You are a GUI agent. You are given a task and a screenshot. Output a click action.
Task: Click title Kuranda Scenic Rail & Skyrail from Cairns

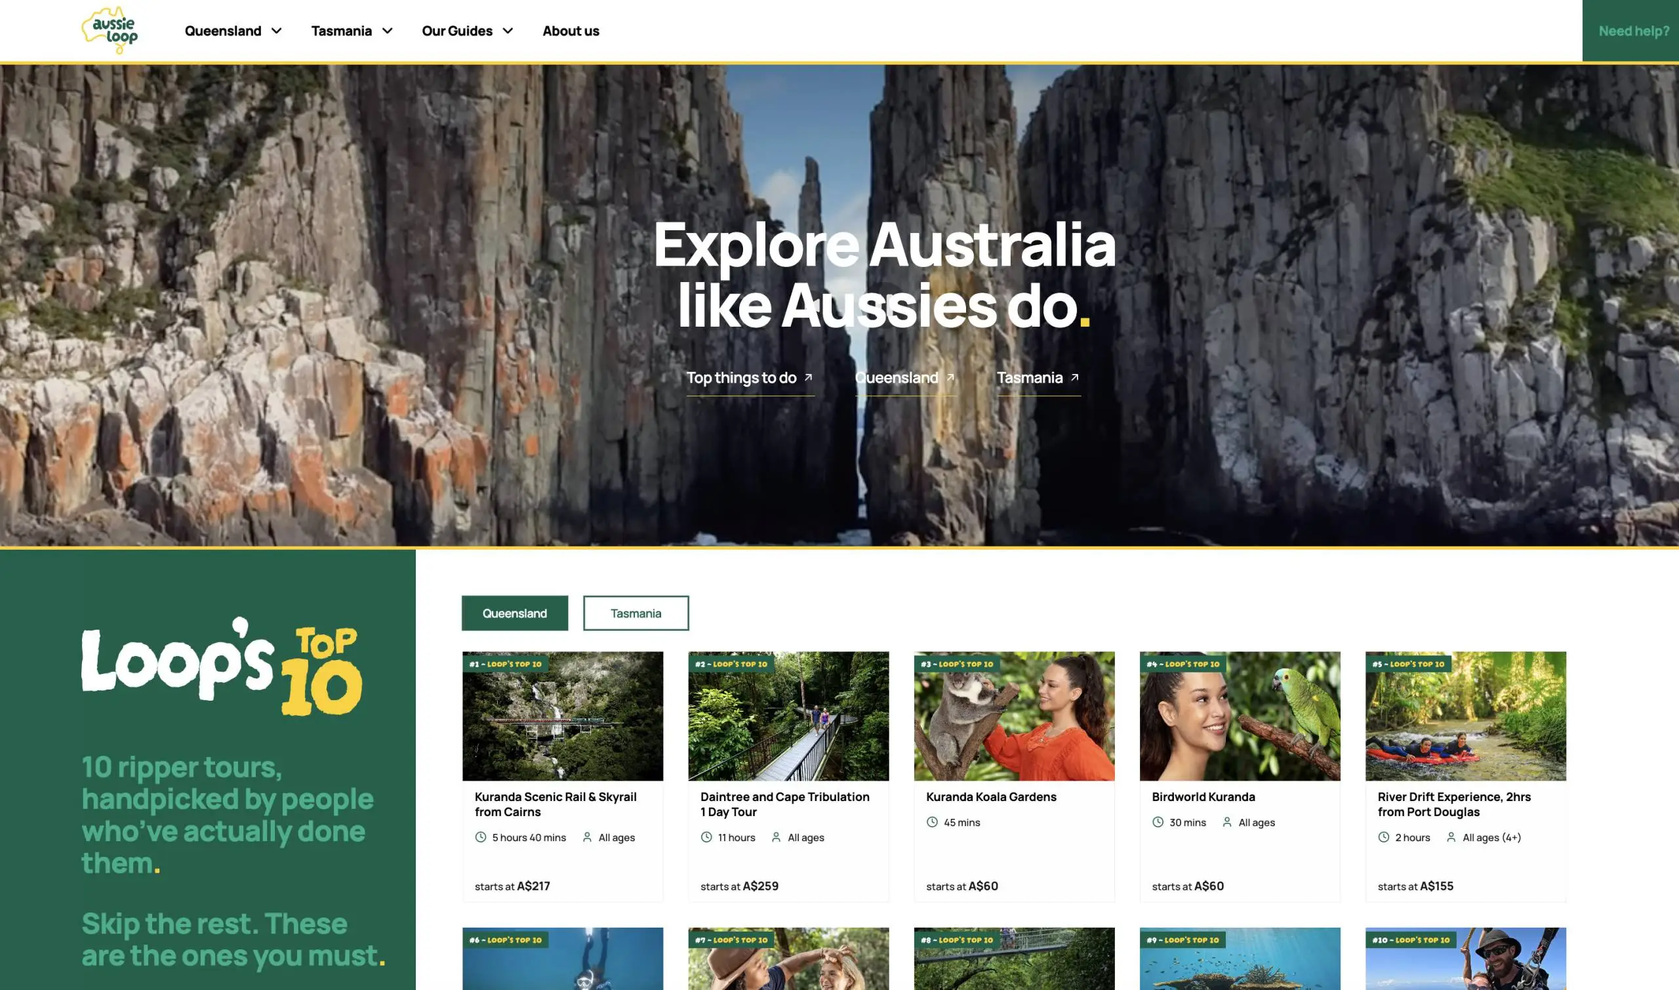(556, 804)
